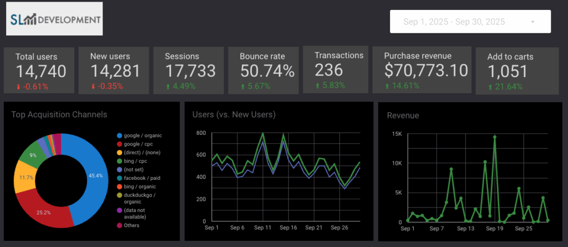The width and height of the screenshot is (568, 247).
Task: Open the date range dropdown arrow
Action: [x=532, y=22]
